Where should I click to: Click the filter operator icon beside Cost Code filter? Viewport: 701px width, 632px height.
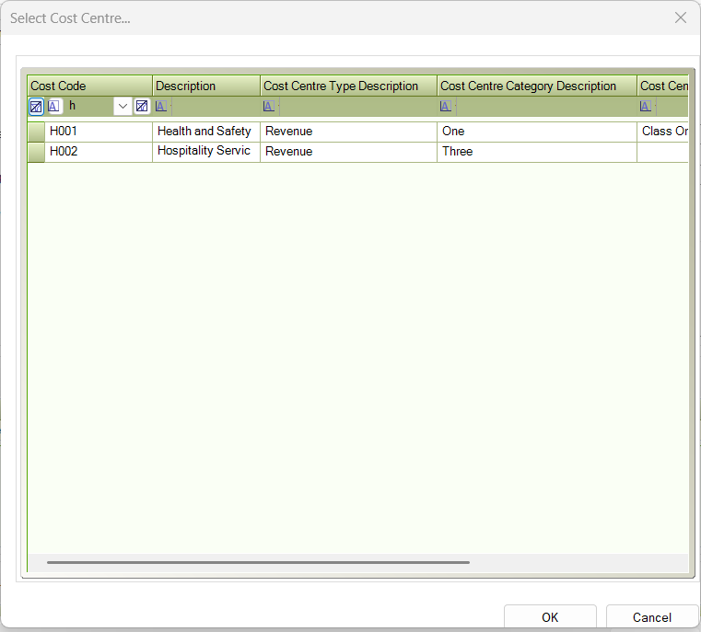coord(54,106)
